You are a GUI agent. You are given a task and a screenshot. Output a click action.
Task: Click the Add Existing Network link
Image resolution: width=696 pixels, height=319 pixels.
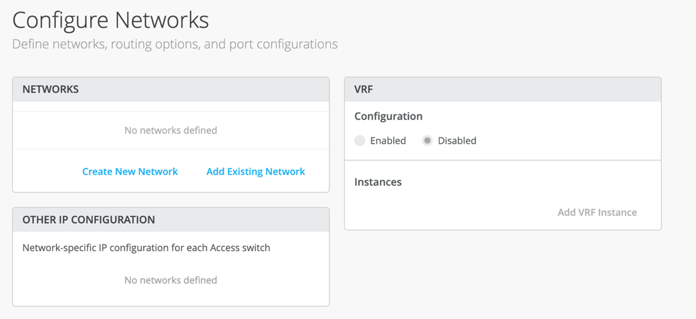(x=255, y=172)
